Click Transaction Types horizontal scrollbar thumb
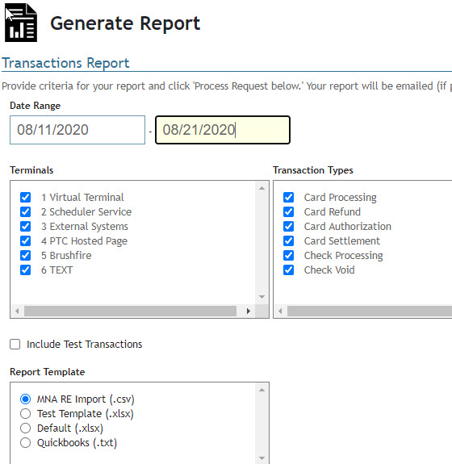The height and width of the screenshot is (464, 452). point(370,311)
